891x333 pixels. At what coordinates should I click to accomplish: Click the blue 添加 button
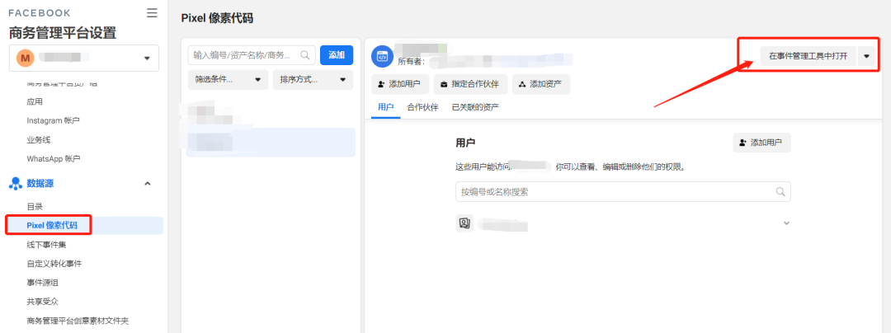tap(337, 55)
